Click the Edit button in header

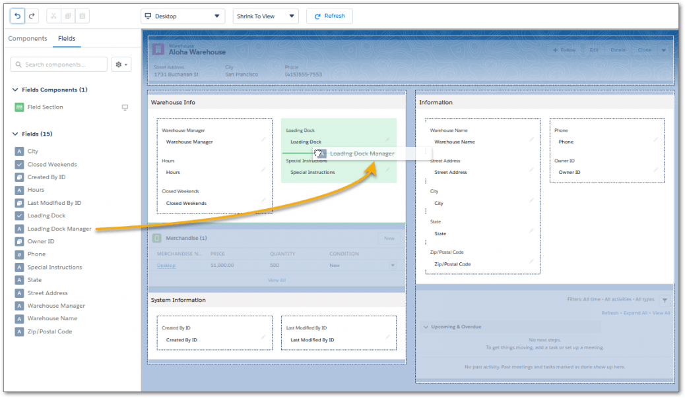(594, 50)
